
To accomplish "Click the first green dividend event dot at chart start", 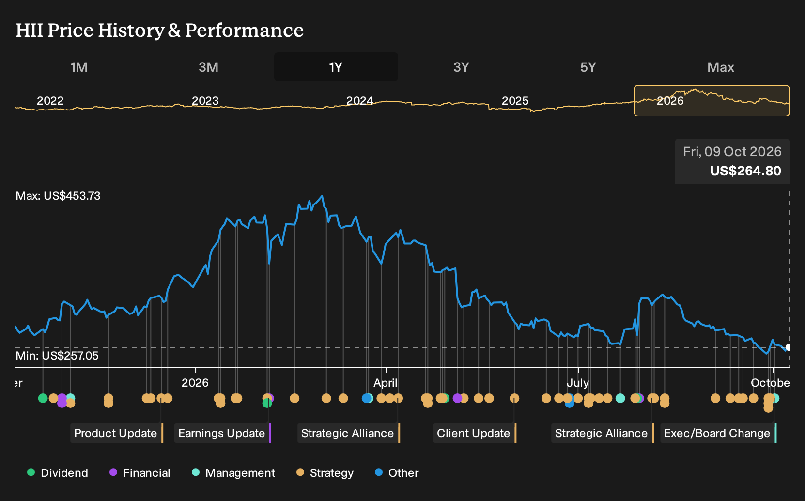I will point(43,398).
